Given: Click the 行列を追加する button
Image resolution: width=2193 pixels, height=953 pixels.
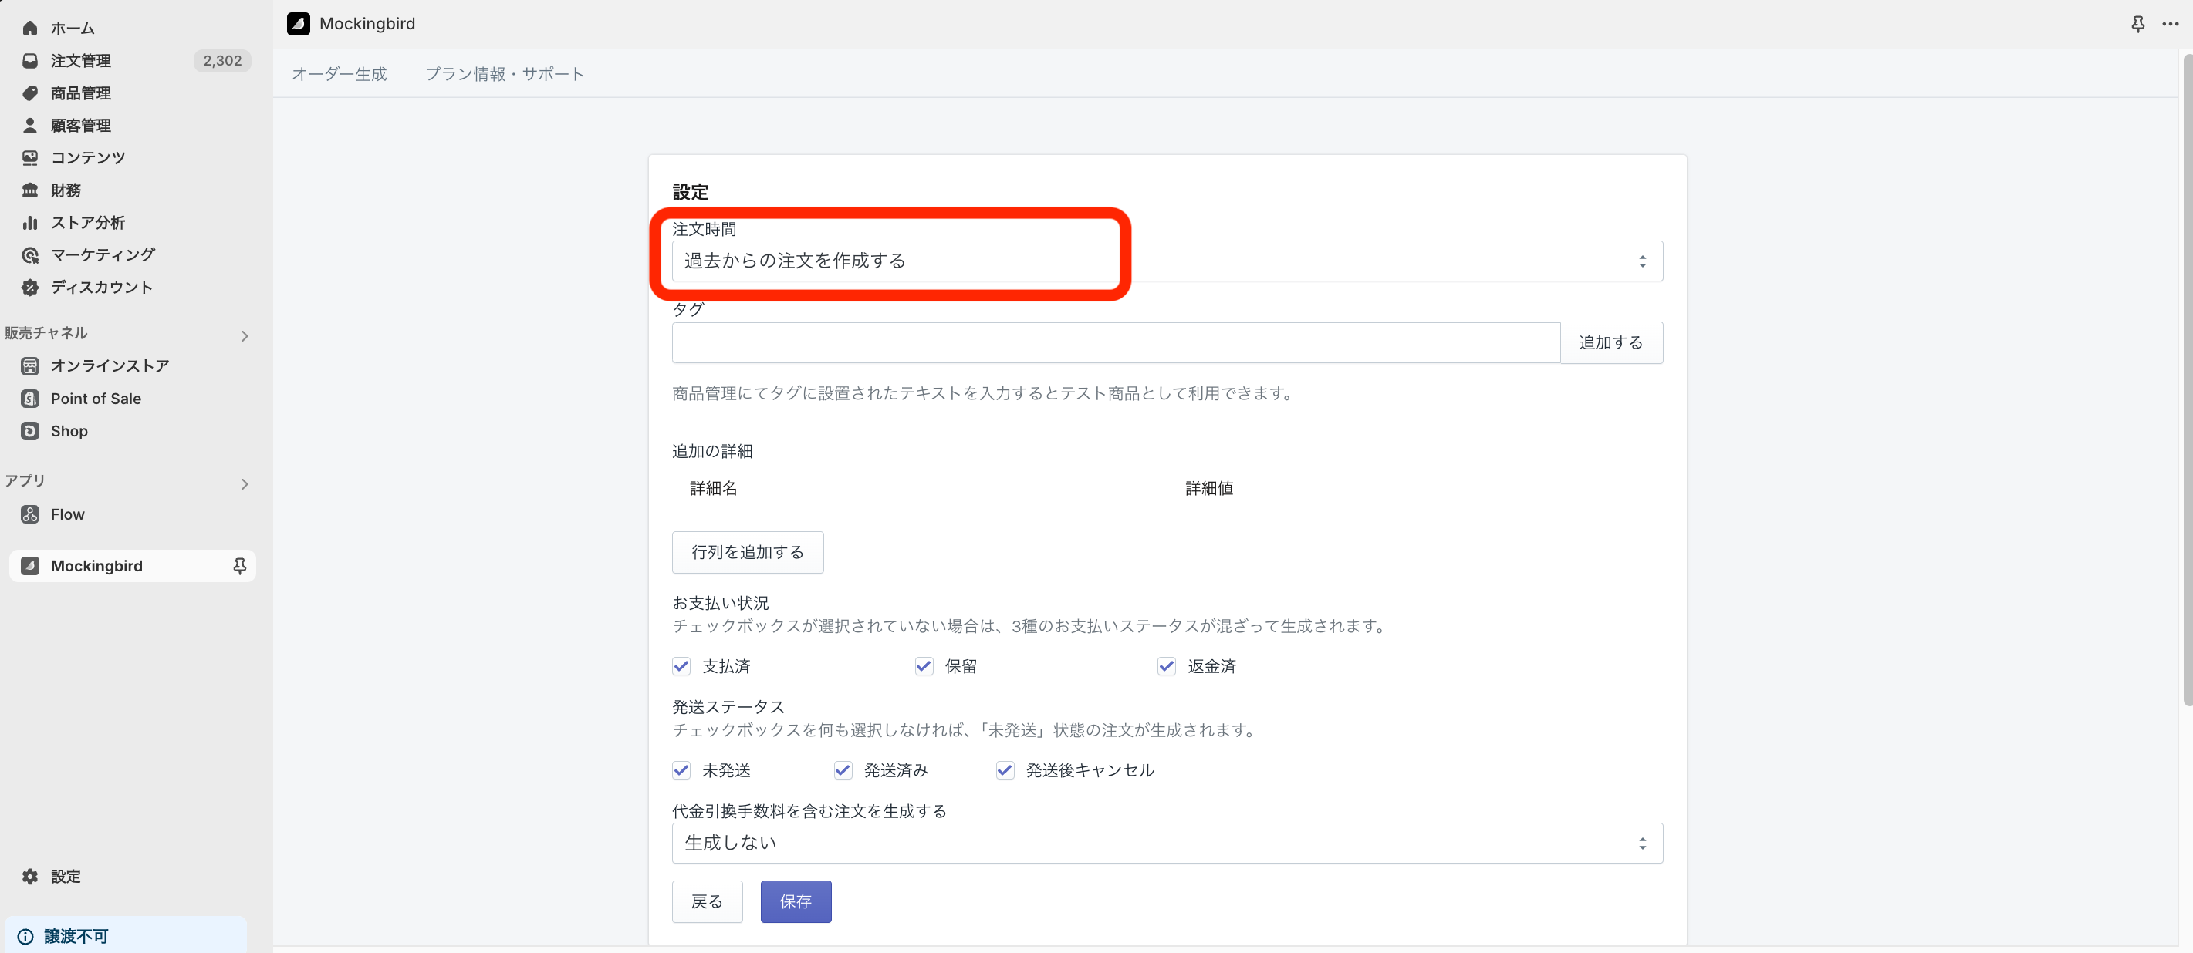Looking at the screenshot, I should 748,552.
